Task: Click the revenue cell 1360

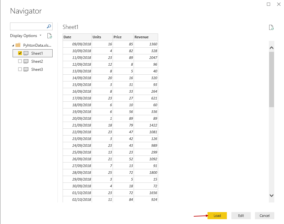Action: pyautogui.click(x=146, y=44)
